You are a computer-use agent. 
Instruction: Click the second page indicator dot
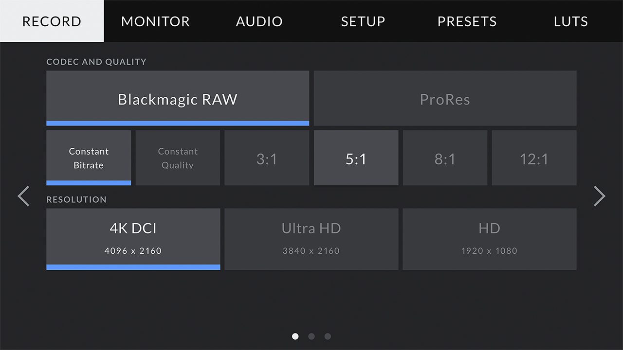pos(311,336)
